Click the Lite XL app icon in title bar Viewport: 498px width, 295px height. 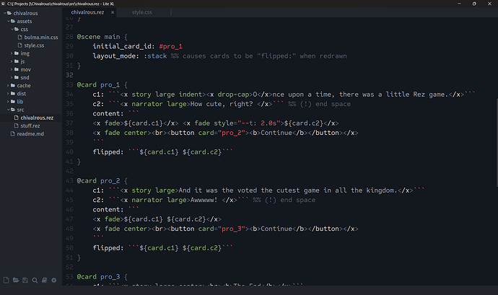tap(3, 4)
